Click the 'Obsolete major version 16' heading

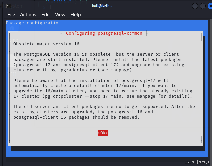pyautogui.click(x=46, y=44)
